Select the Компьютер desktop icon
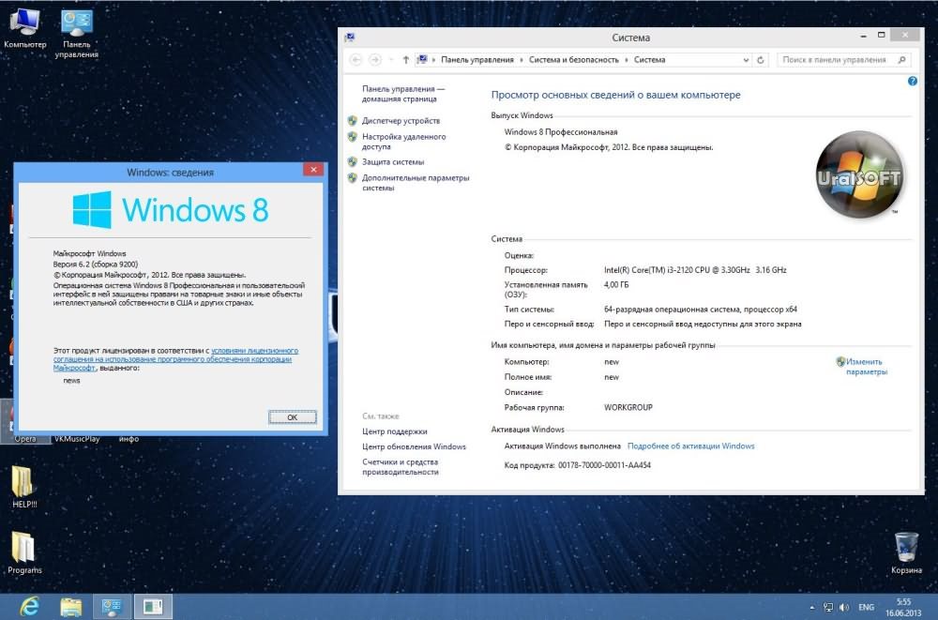 24,26
